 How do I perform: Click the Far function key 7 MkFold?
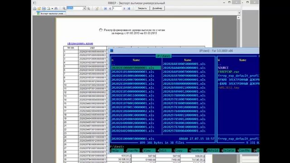pyautogui.click(x=213, y=151)
